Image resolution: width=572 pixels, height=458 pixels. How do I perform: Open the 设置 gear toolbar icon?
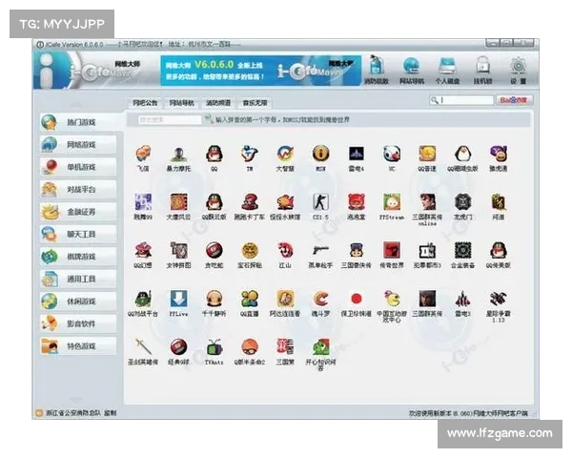click(x=518, y=70)
